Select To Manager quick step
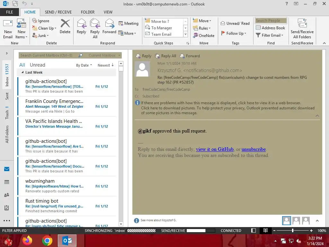 tap(162, 28)
